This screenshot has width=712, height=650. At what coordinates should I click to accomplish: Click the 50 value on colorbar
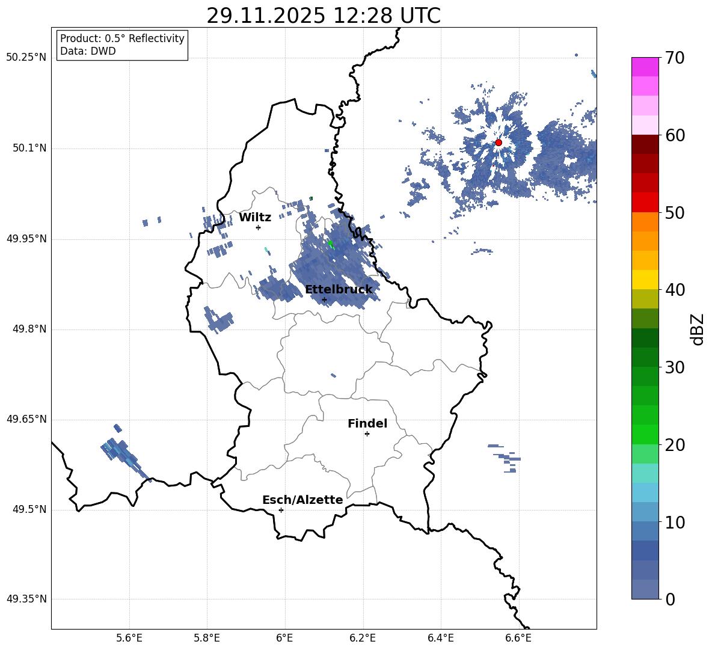[x=675, y=212]
